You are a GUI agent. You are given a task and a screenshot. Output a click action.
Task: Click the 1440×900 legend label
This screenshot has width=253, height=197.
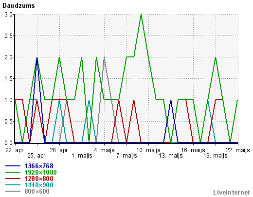coord(39,185)
